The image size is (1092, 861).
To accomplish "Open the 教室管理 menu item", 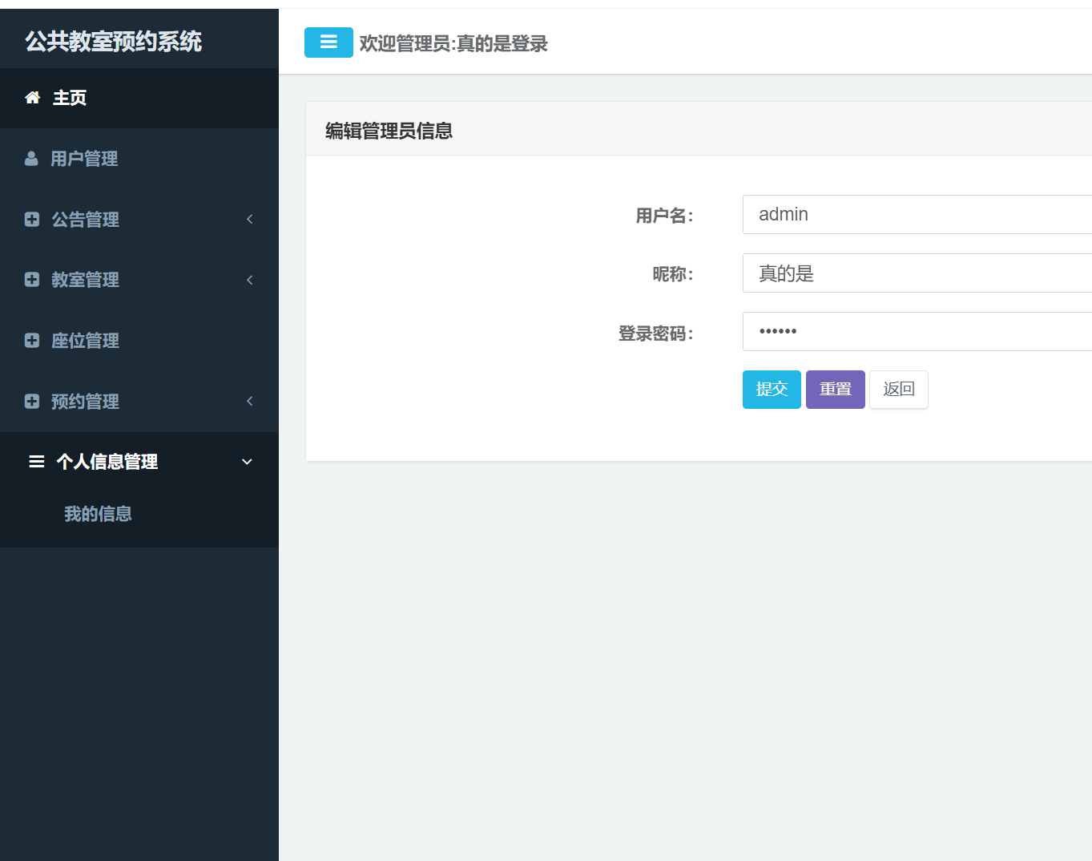I will (139, 280).
